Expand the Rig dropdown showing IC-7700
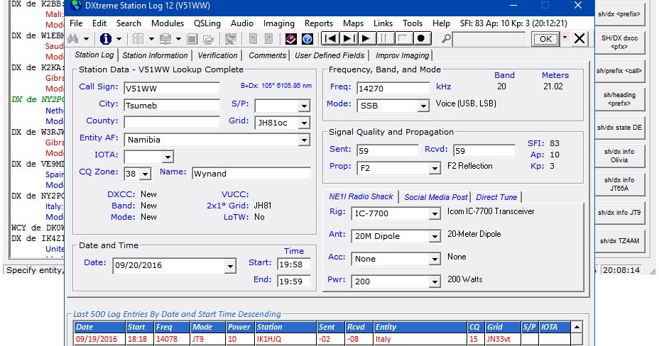 coord(435,214)
